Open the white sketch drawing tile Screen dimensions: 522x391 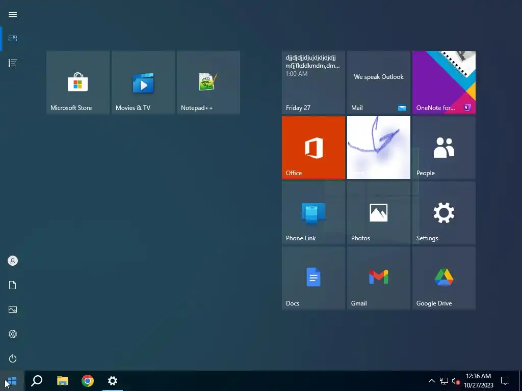tap(379, 148)
